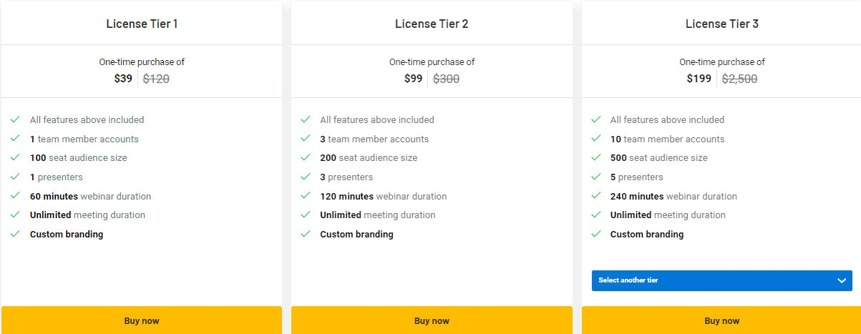The image size is (861, 334).
Task: Click the 10 team member accounts text
Action: coord(668,139)
